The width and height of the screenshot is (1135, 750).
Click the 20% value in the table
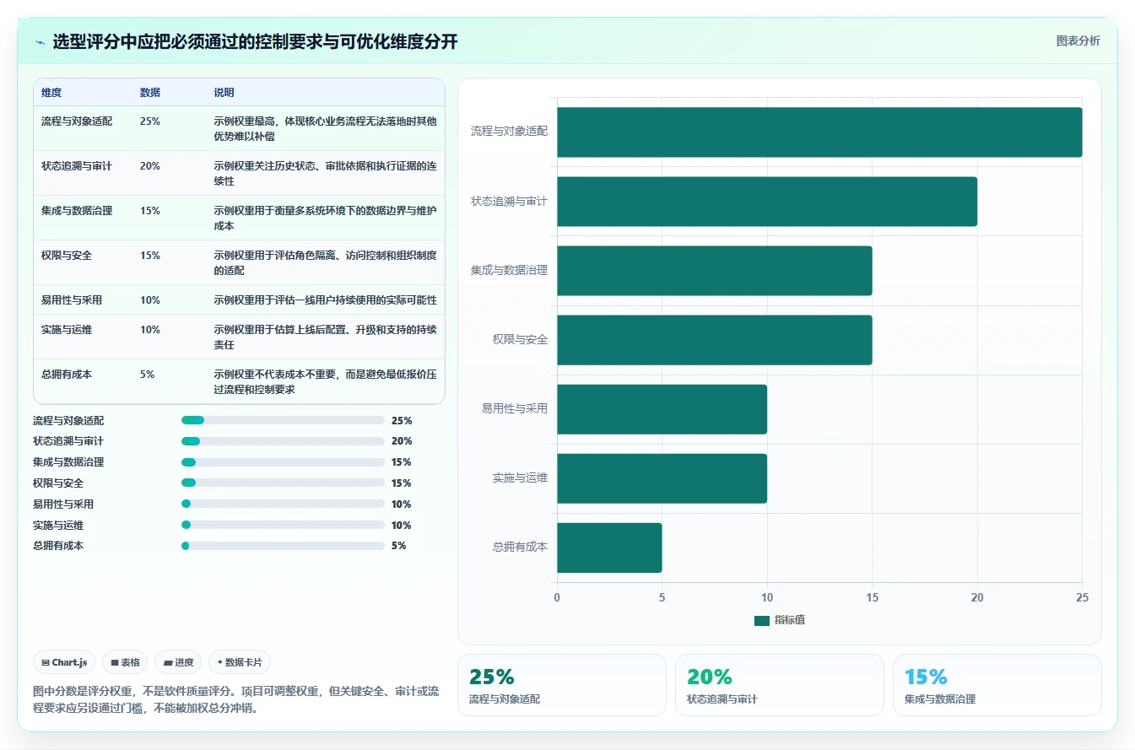click(150, 166)
